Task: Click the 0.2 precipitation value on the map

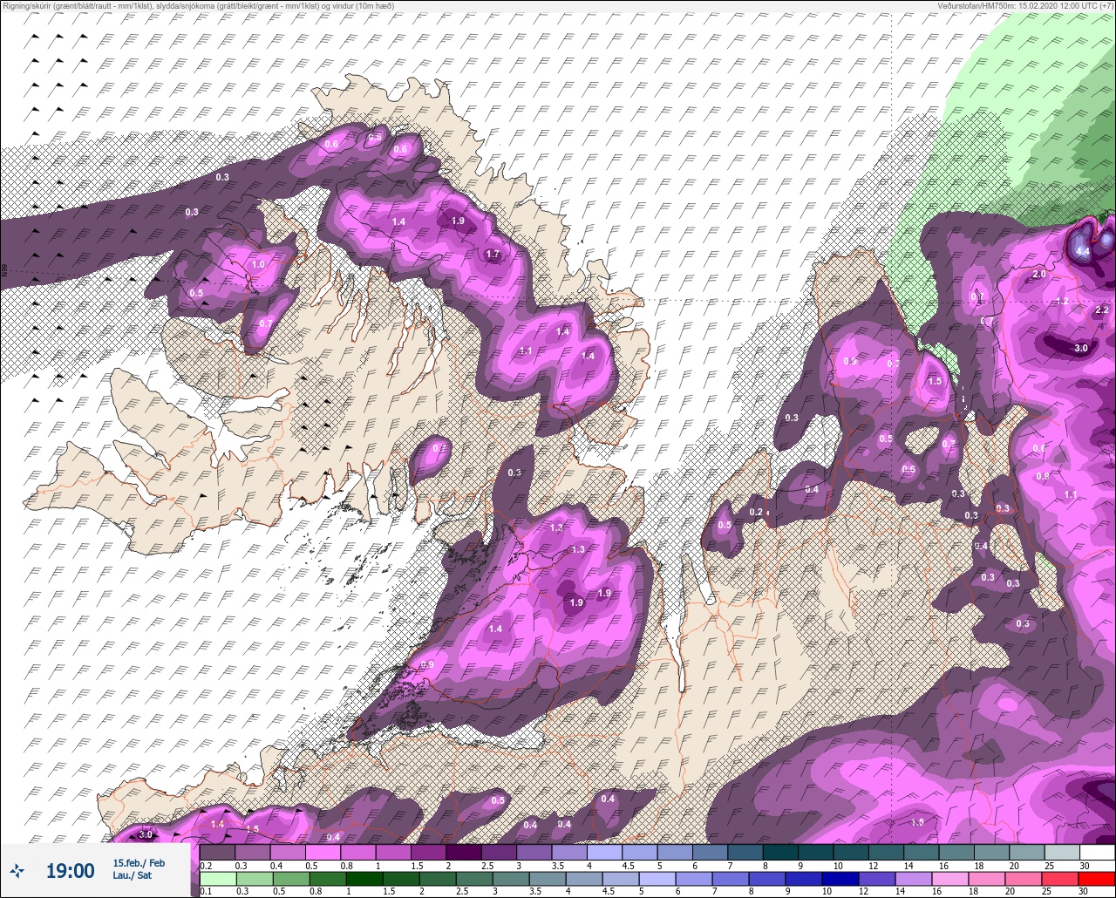Action: (x=756, y=512)
